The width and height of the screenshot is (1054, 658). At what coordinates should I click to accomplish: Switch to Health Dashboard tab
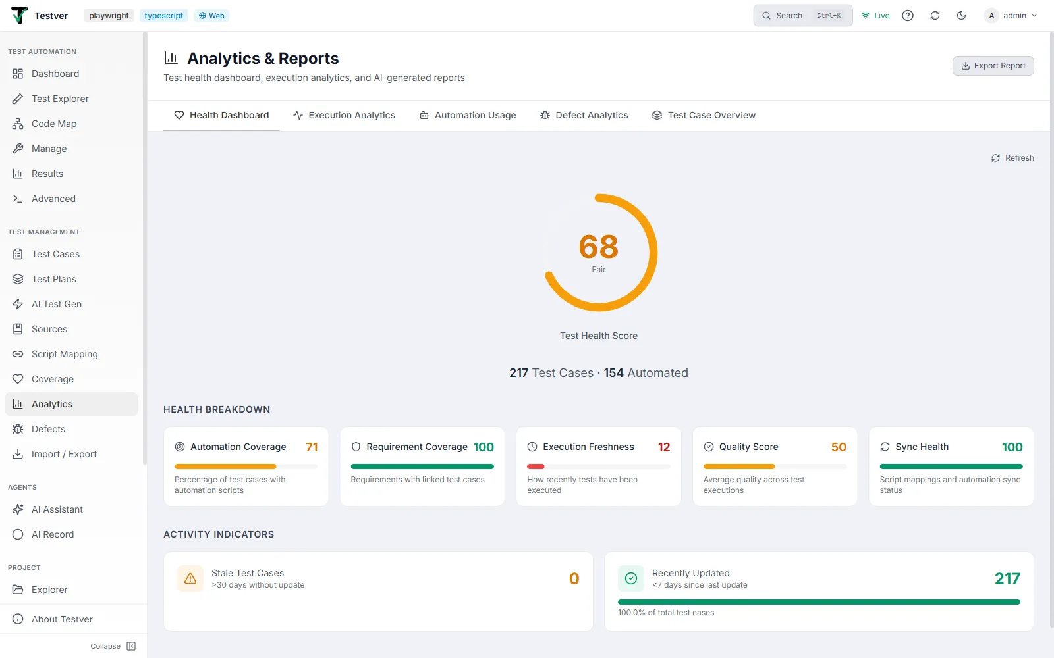coord(221,115)
